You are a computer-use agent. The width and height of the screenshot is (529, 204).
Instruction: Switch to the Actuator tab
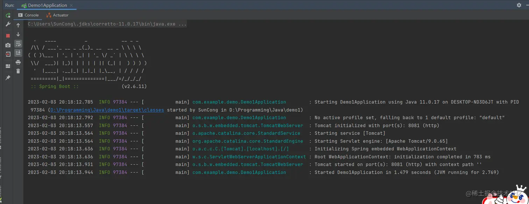click(57, 15)
